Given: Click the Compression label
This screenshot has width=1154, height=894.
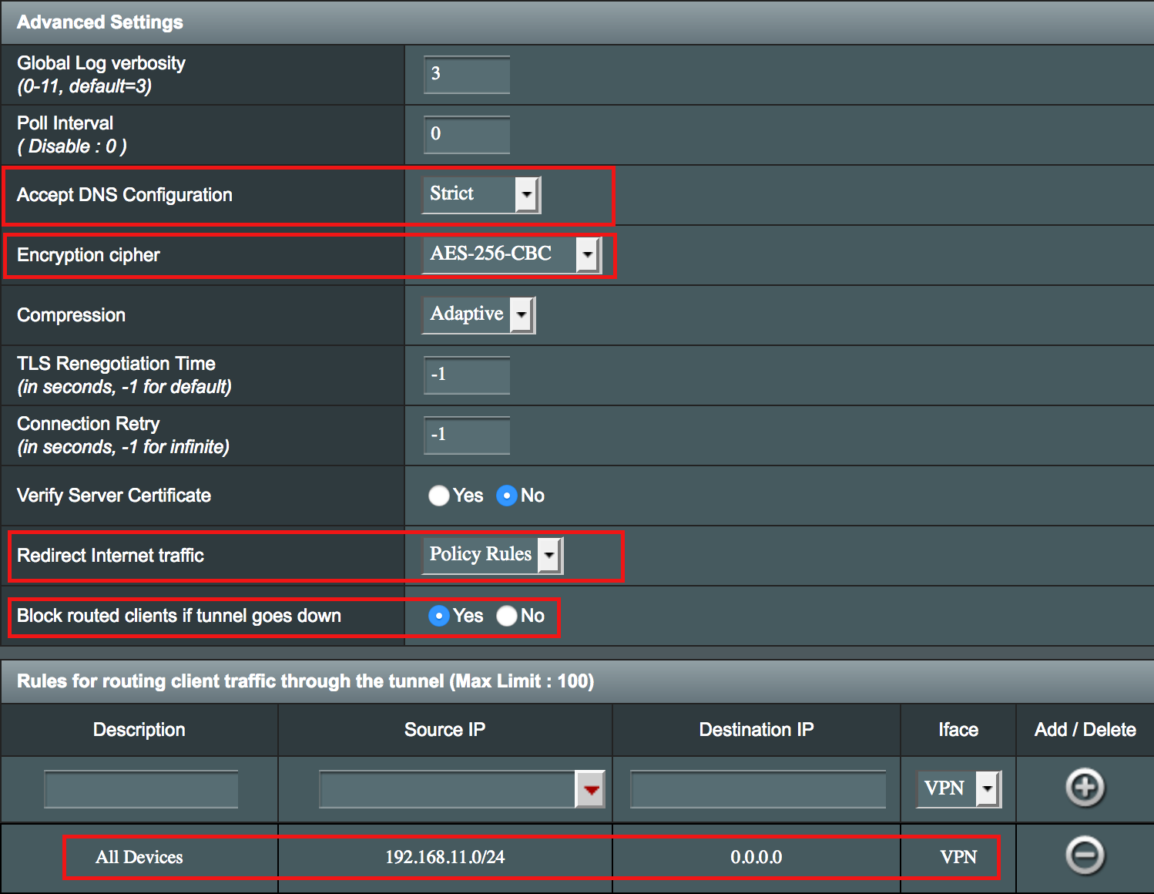Looking at the screenshot, I should tap(72, 315).
